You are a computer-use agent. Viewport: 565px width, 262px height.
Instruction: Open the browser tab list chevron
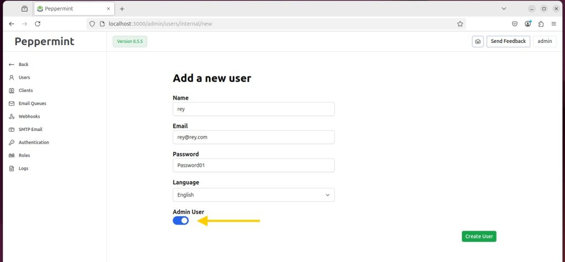tap(504, 9)
